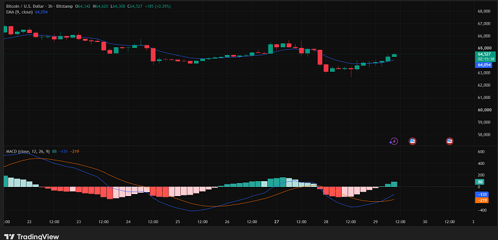Click the 62,000 price axis label
Screen dimensions: 498x240
point(484,85)
